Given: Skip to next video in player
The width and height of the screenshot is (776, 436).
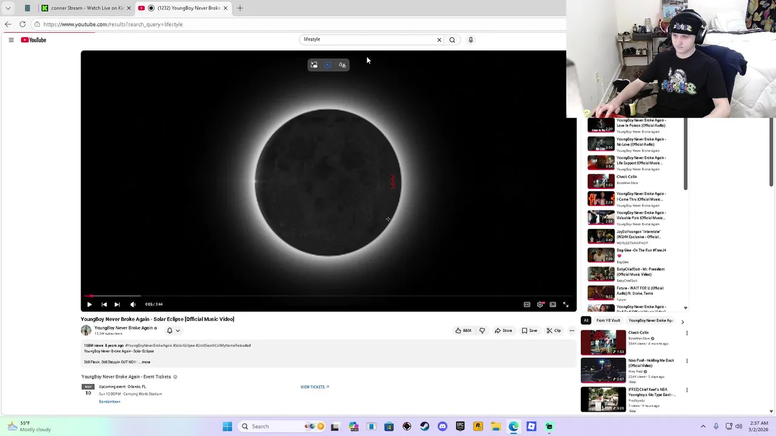Looking at the screenshot, I should pos(117,305).
